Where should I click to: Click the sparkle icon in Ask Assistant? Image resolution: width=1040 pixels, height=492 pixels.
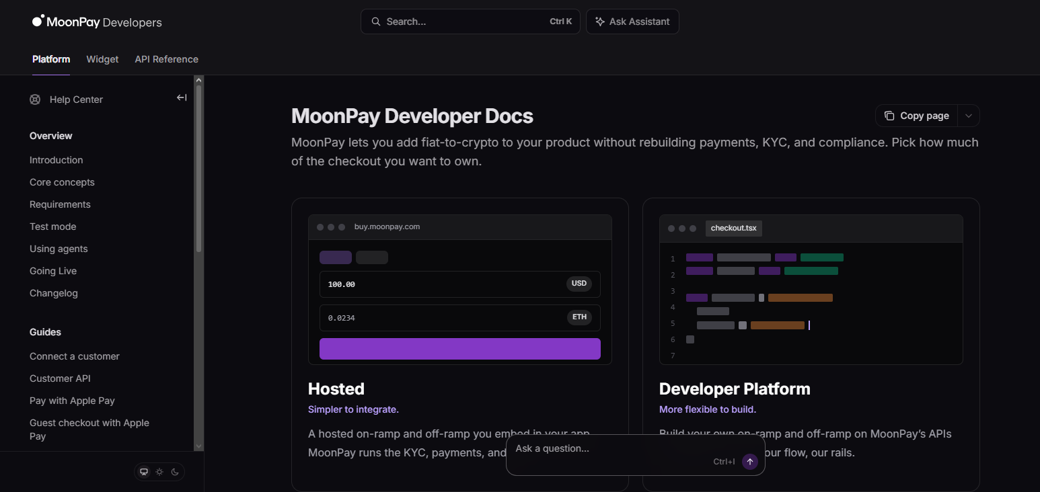[x=600, y=22]
